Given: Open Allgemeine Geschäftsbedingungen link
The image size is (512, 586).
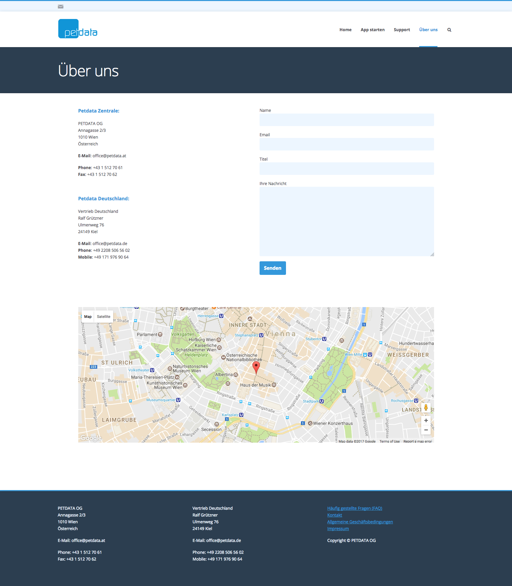Looking at the screenshot, I should pyautogui.click(x=360, y=522).
